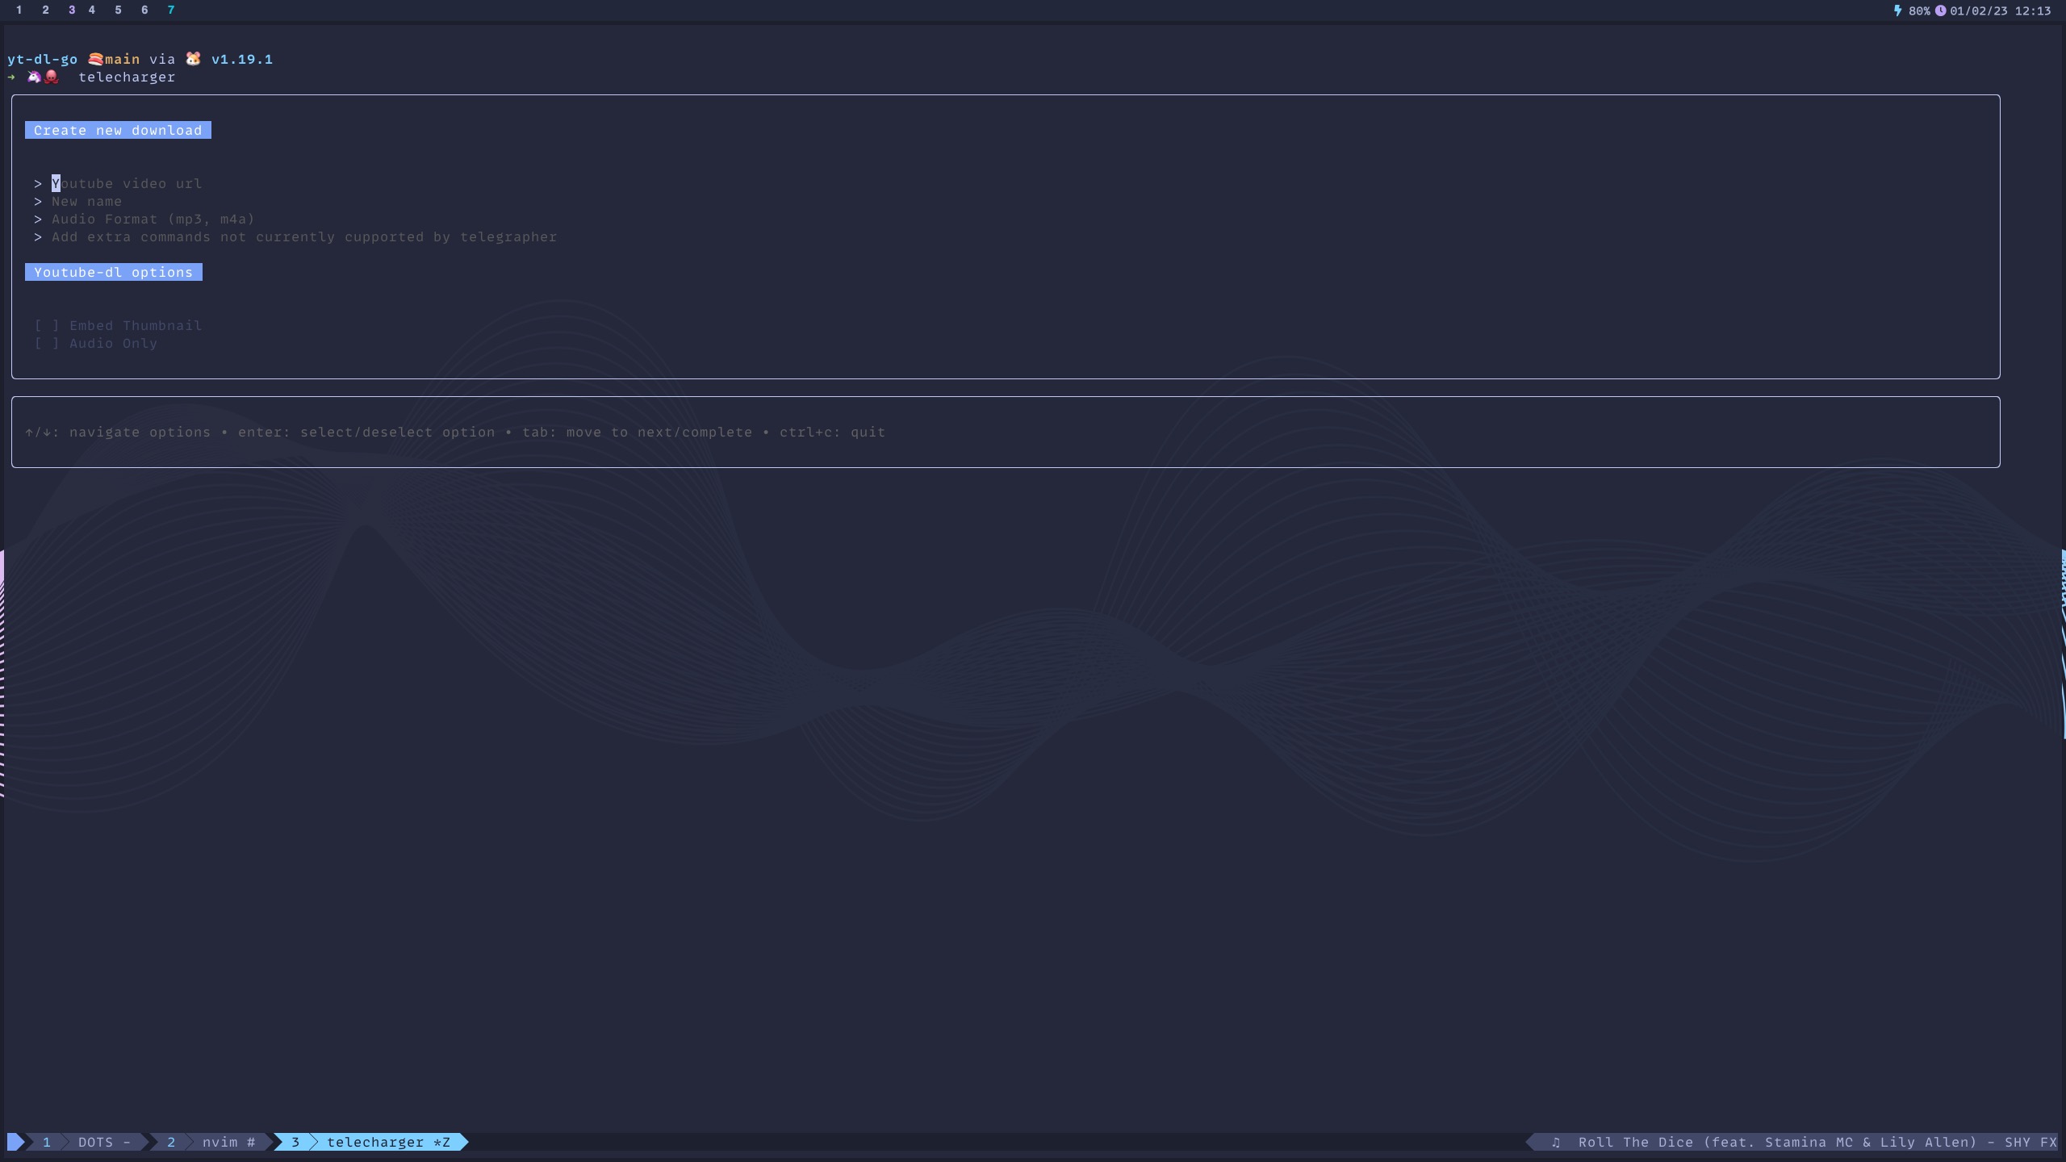Image resolution: width=2066 pixels, height=1162 pixels.
Task: Enable the Embed Thumbnail checkbox
Action: 47,325
